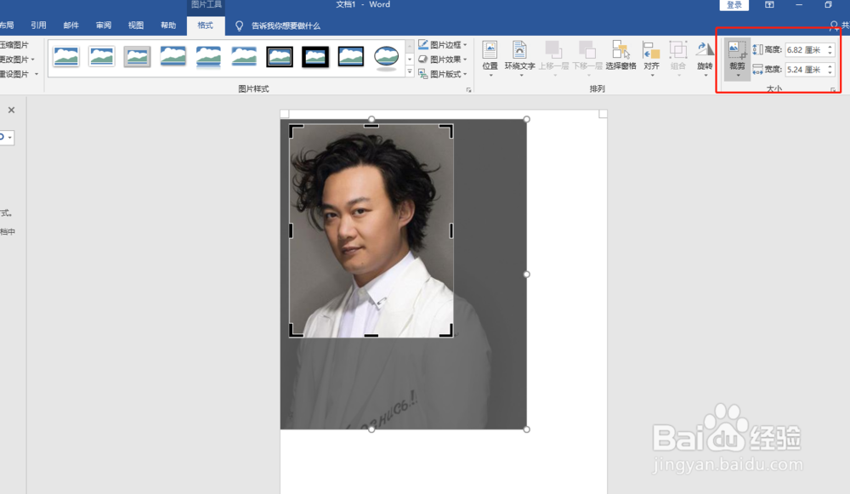Select the second picture style thumbnail
850x494 pixels.
tap(101, 56)
